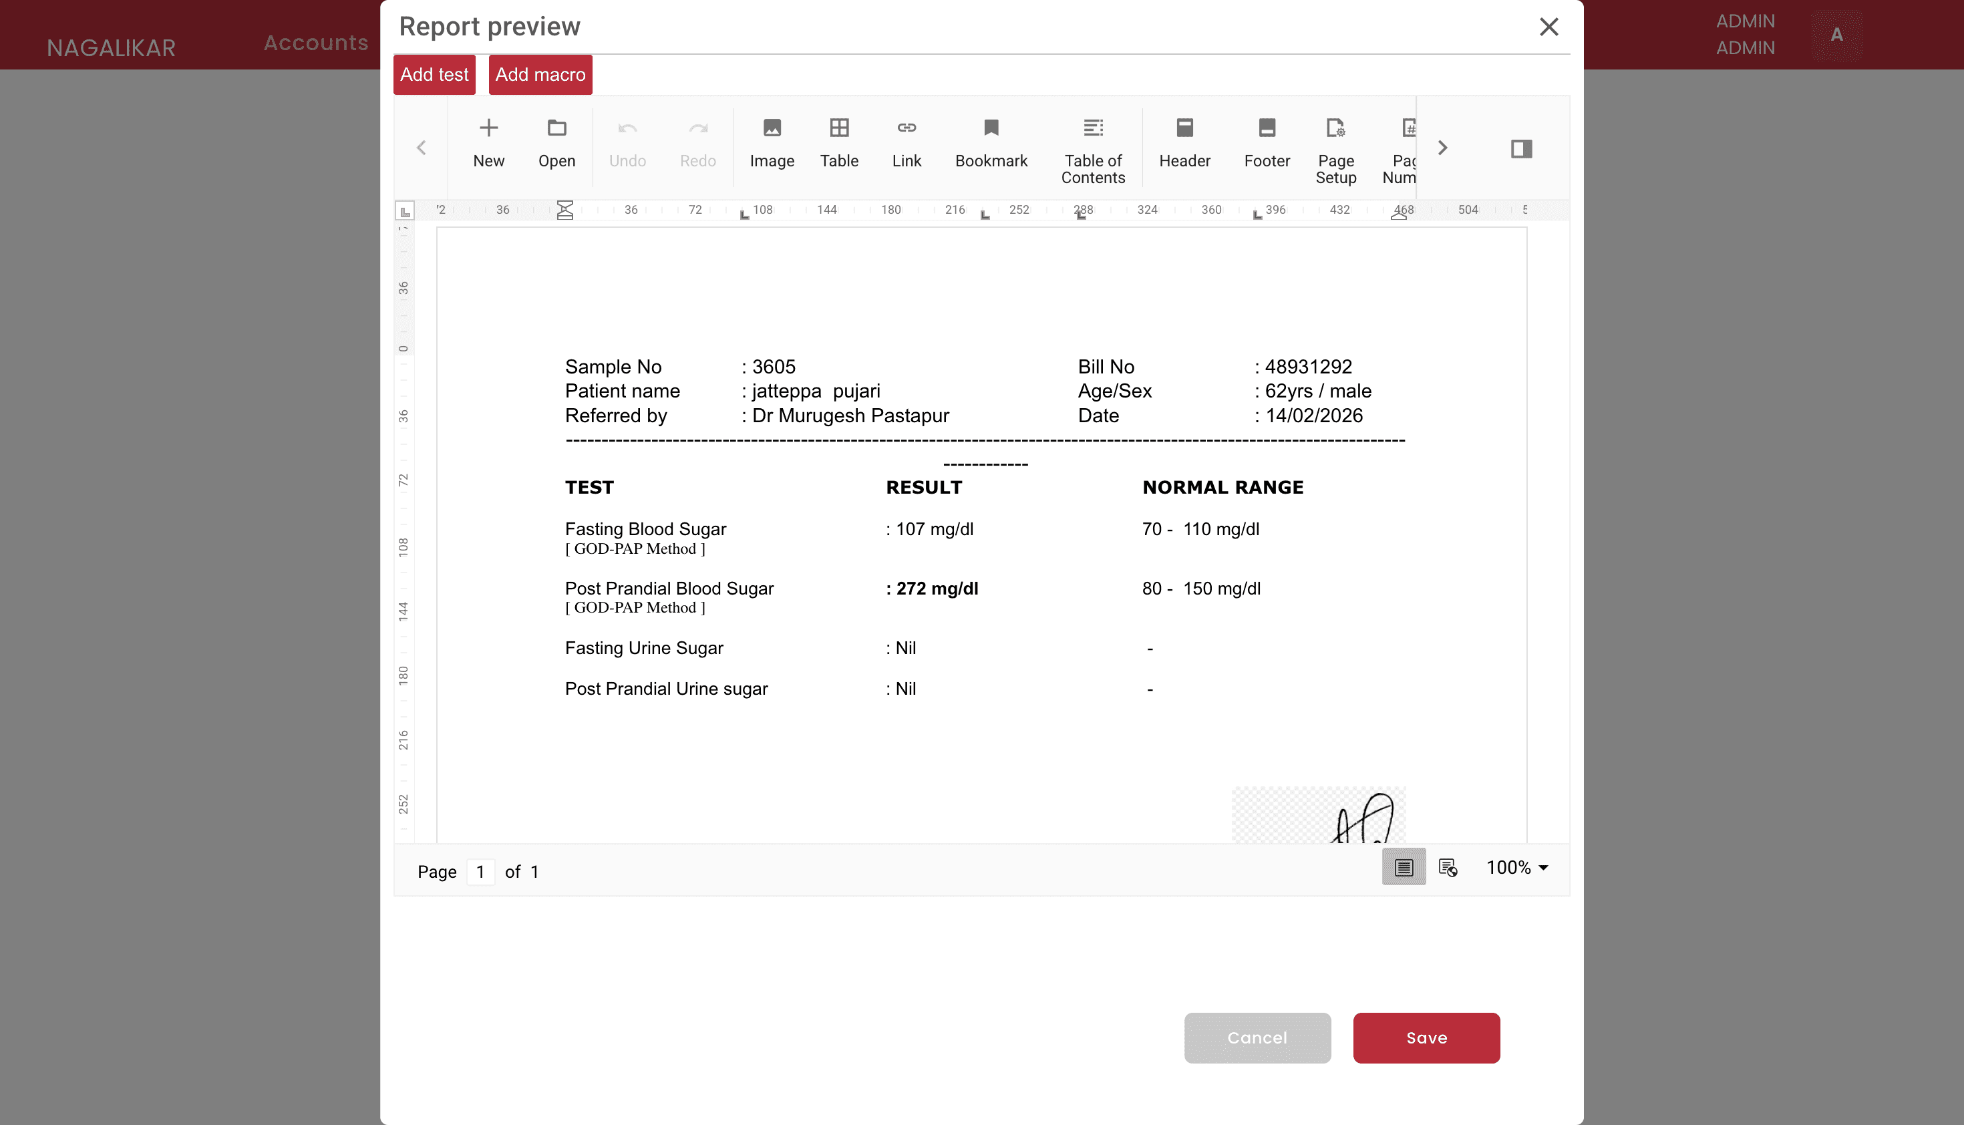Viewport: 1964px width, 1125px height.
Task: Insert a Table via toolbar icon
Action: click(839, 128)
